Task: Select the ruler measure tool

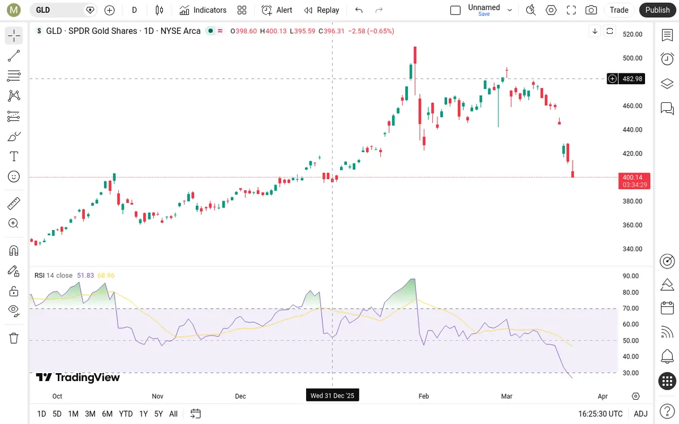Action: pos(14,203)
